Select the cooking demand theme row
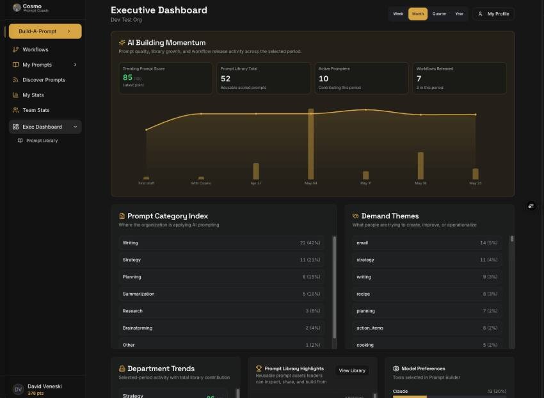Screen dimensions: 544x398 point(427,344)
